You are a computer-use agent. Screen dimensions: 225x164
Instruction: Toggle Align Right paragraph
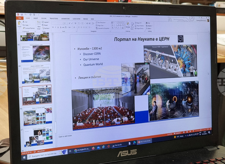coord(84,27)
